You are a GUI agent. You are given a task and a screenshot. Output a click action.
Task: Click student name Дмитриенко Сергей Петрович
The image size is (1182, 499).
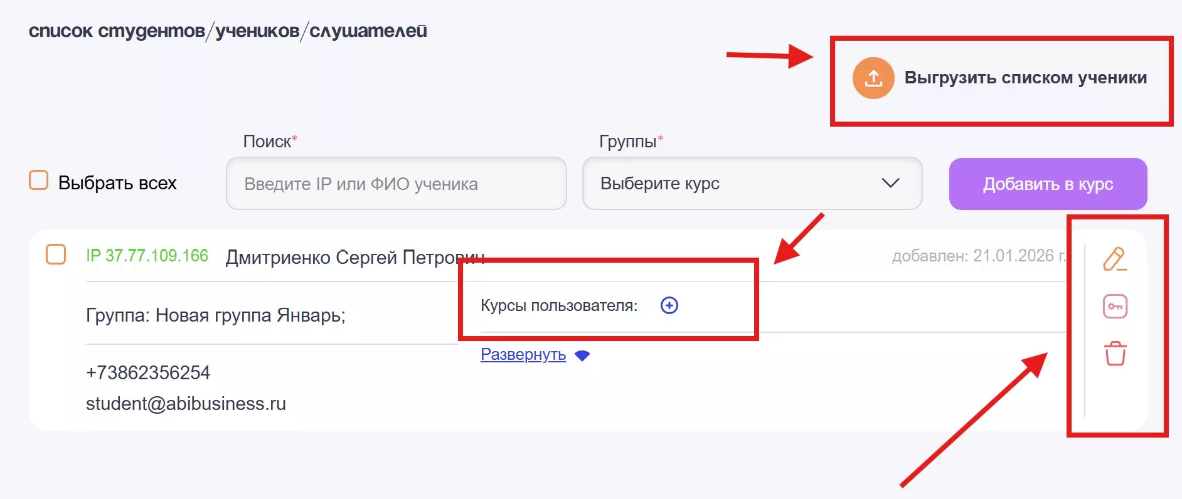click(354, 258)
